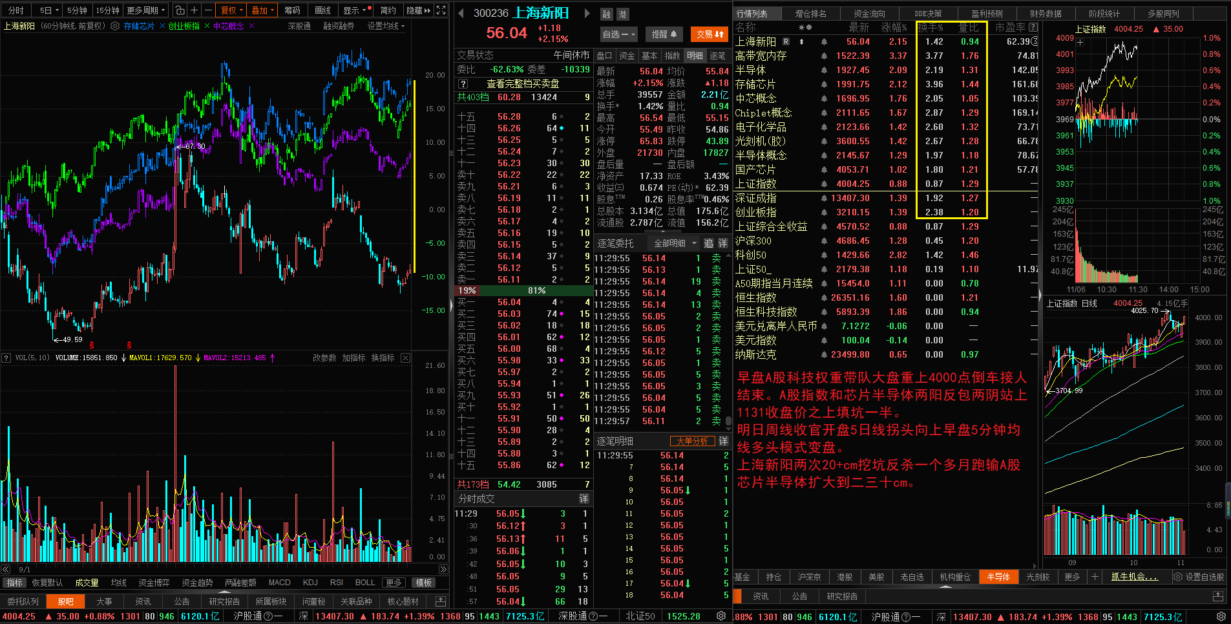Open 查看完整档买卖盘 full order book
The width and height of the screenshot is (1231, 624).
point(523,83)
